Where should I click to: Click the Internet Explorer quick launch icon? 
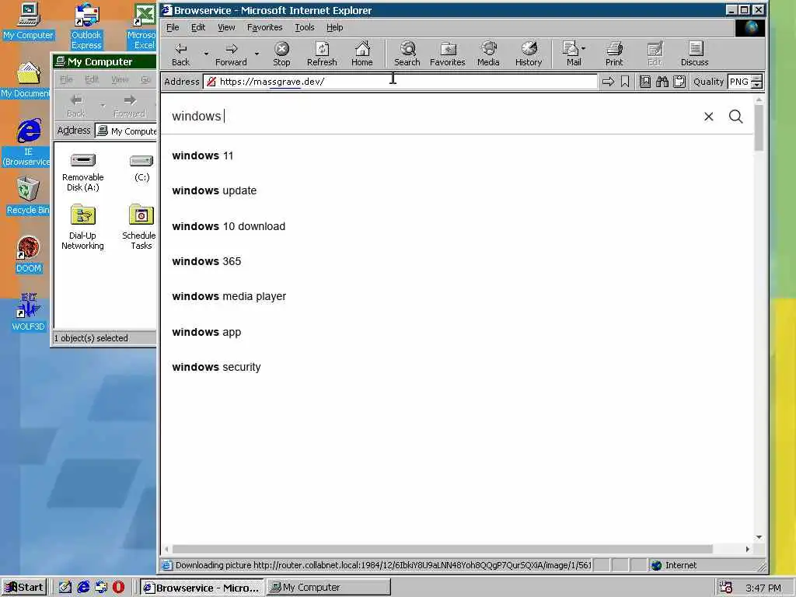[x=83, y=588]
